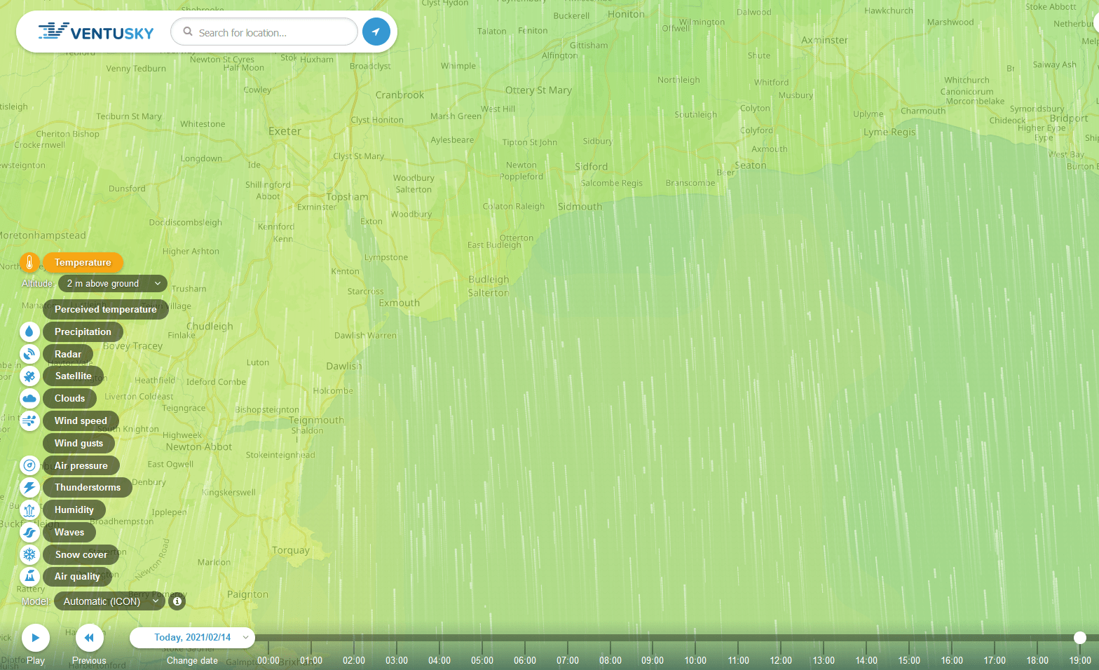Show the Humidity layer
Screen dimensions: 1099x670
[74, 510]
